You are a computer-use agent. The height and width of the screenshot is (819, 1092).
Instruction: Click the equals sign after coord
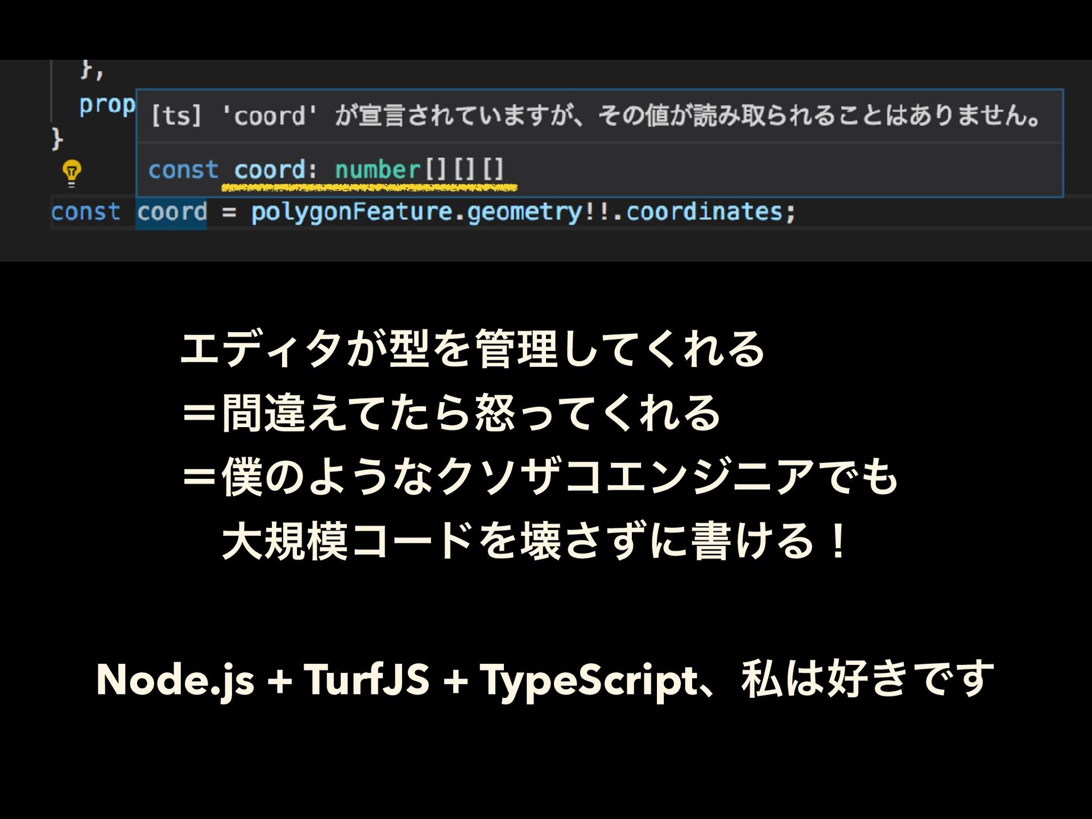click(229, 212)
